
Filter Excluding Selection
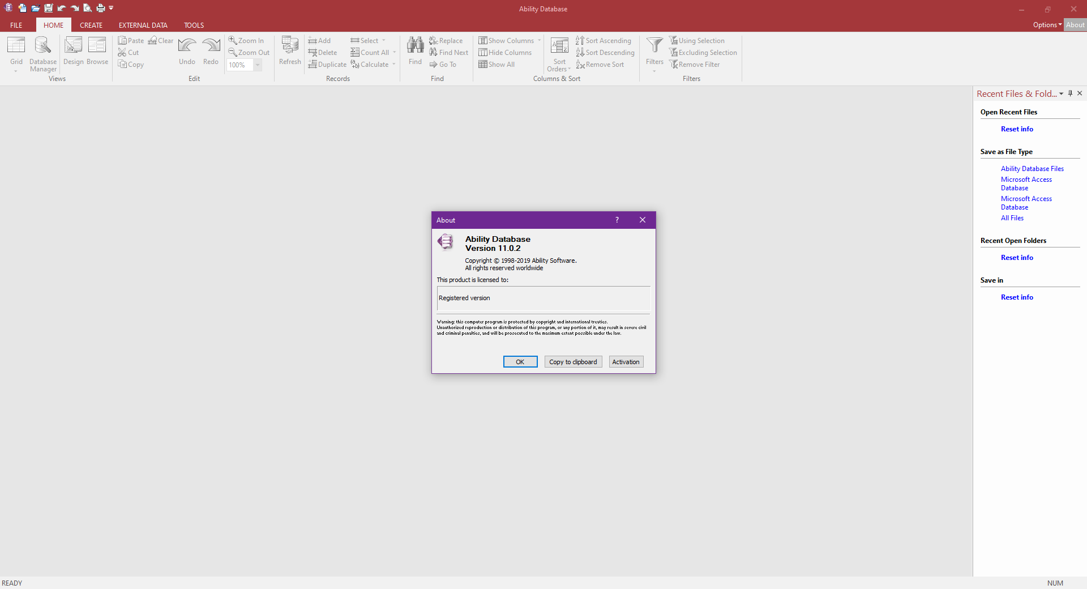[x=703, y=53]
